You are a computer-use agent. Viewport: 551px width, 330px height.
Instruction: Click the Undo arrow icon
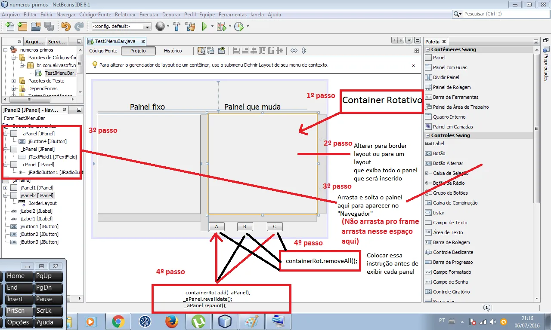click(x=65, y=27)
